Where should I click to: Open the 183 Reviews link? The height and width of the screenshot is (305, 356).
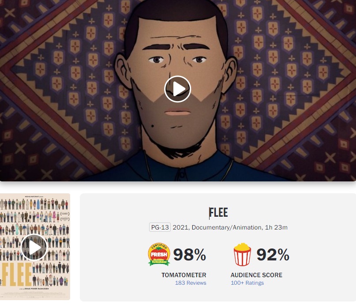click(191, 283)
